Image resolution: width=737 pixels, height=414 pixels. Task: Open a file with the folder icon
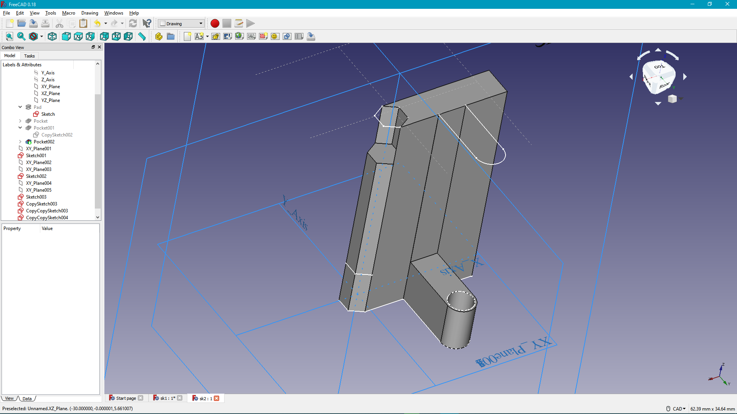point(21,23)
